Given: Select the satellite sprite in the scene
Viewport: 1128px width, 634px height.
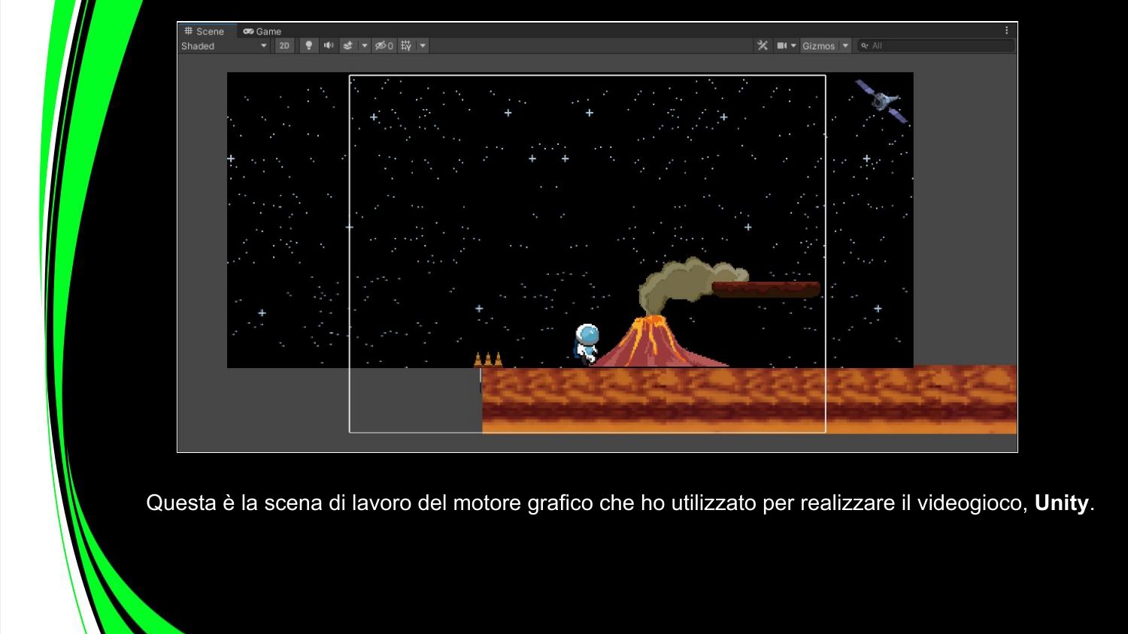Looking at the screenshot, I should [x=881, y=101].
